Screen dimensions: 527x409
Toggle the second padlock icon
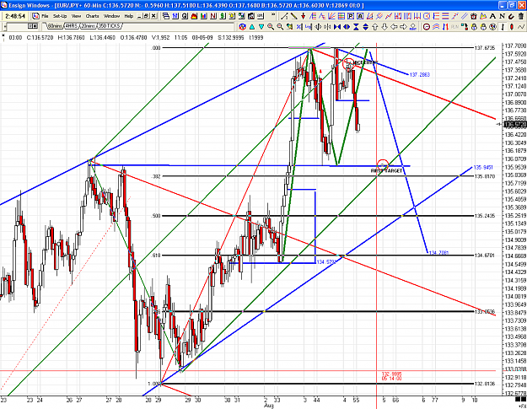[483, 26]
